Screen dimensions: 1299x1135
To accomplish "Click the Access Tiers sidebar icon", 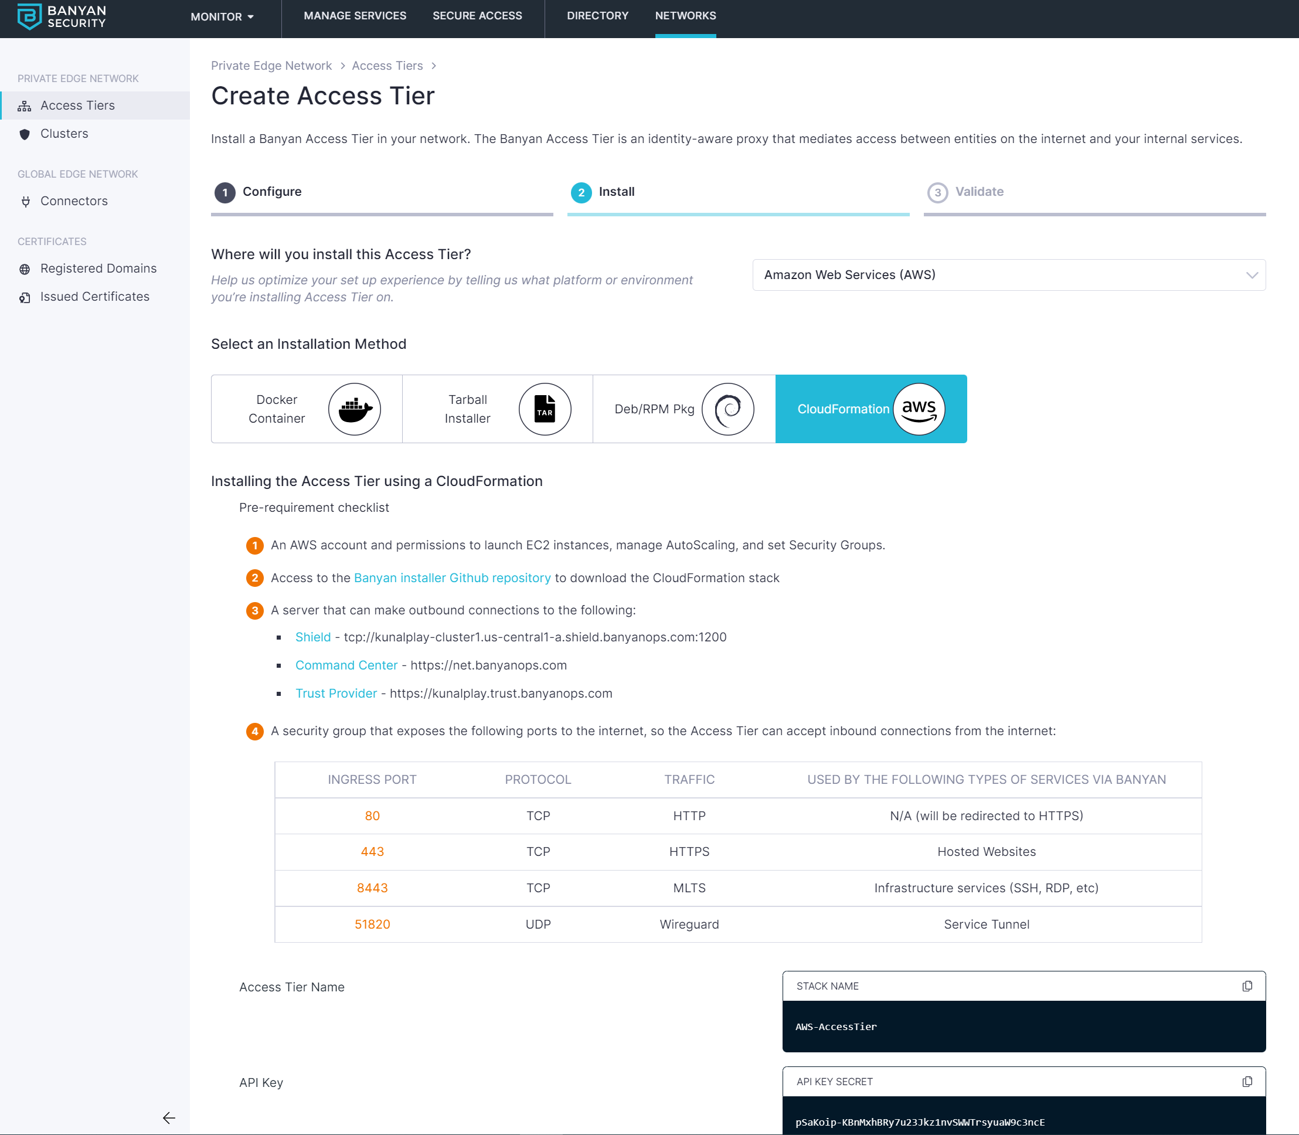I will (x=25, y=106).
